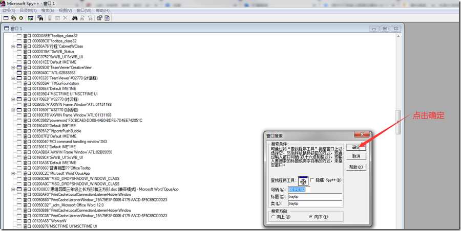461x231 pixels.
Task: Select row 00180CF8 AXWIN Frame Window
Action: point(67,115)
